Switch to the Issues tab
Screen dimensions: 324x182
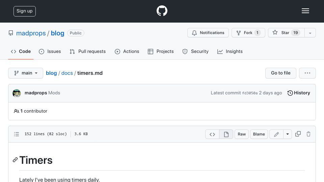pos(50,51)
